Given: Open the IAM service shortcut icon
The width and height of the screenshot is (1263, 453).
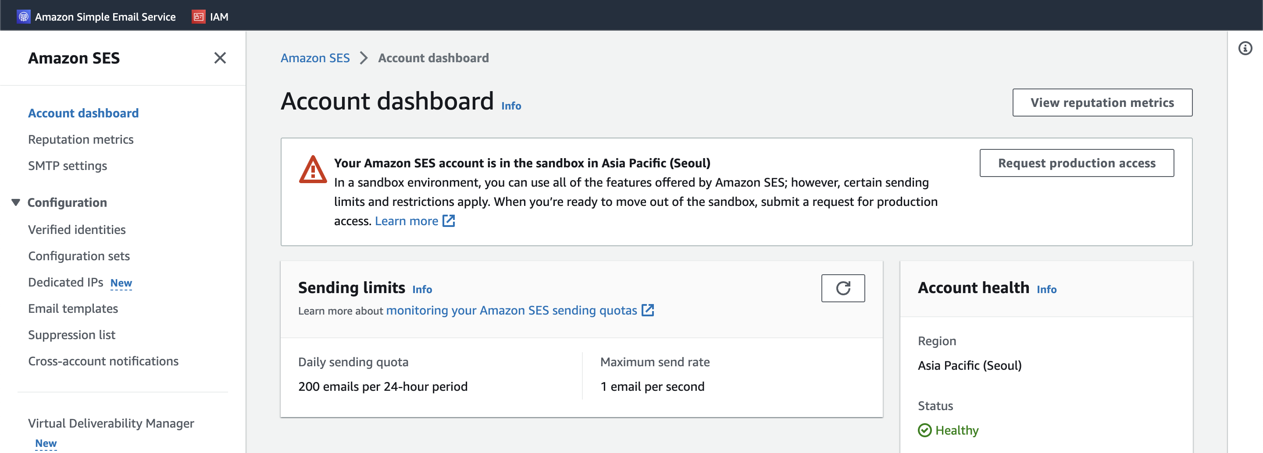Looking at the screenshot, I should click(x=198, y=17).
